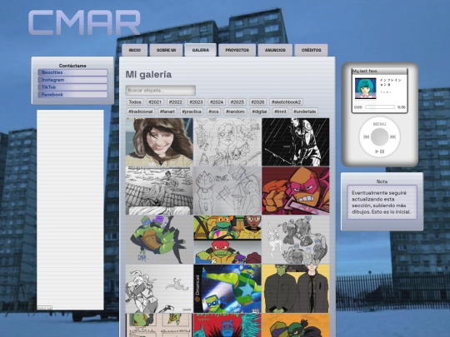Viewport: 450px width, 337px height.
Task: Open the Instagram contact link
Action: pyautogui.click(x=72, y=80)
